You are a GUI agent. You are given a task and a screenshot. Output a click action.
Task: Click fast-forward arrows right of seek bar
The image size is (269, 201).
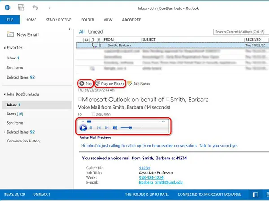163,121
